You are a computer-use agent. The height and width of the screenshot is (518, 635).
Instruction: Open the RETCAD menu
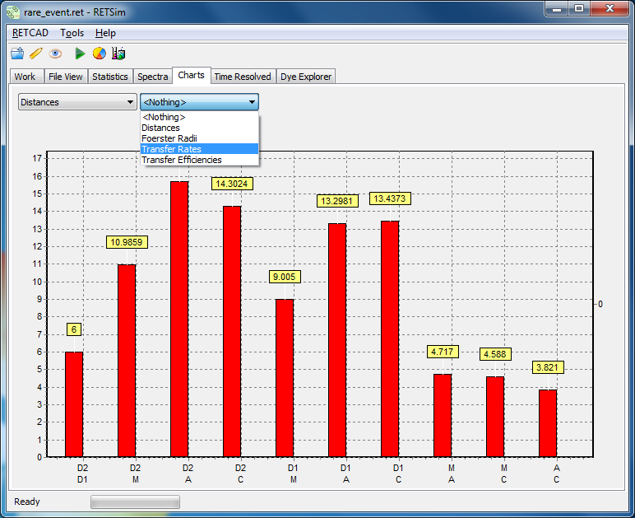pyautogui.click(x=30, y=33)
